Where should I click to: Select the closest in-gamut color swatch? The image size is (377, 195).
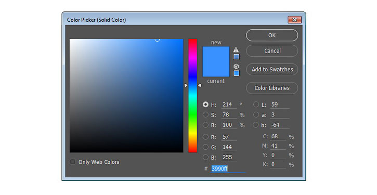[x=237, y=57]
